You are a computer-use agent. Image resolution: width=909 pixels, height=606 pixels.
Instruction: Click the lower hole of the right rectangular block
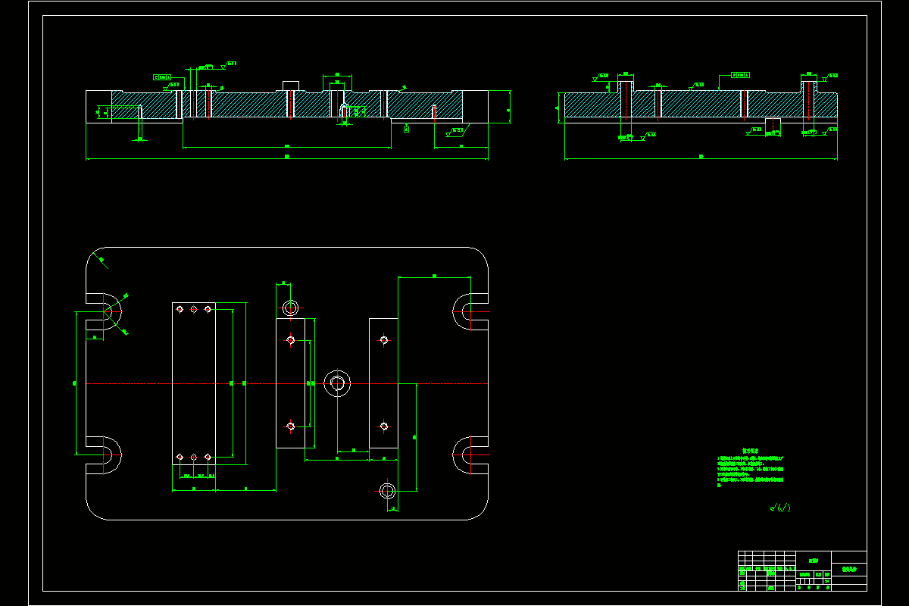pyautogui.click(x=384, y=426)
